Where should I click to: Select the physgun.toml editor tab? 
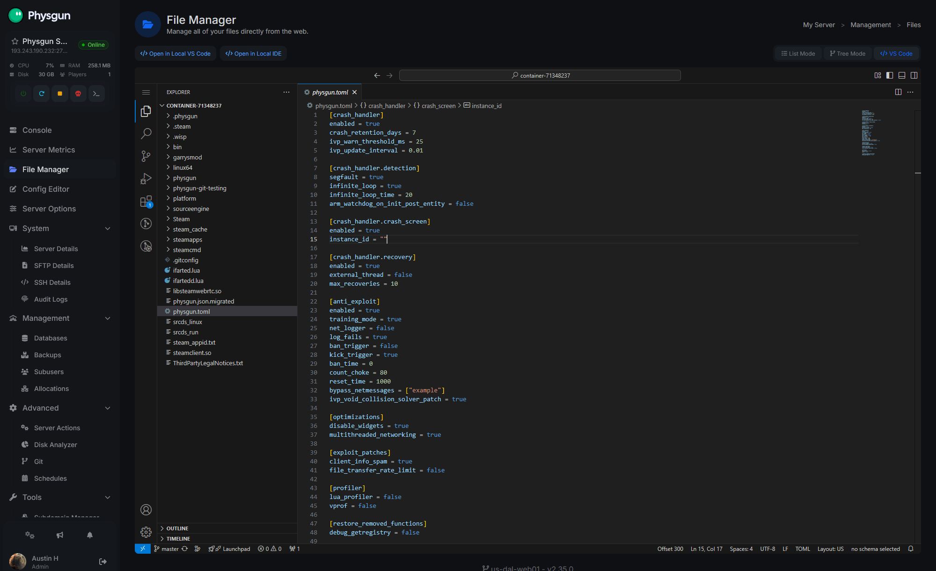pos(330,92)
